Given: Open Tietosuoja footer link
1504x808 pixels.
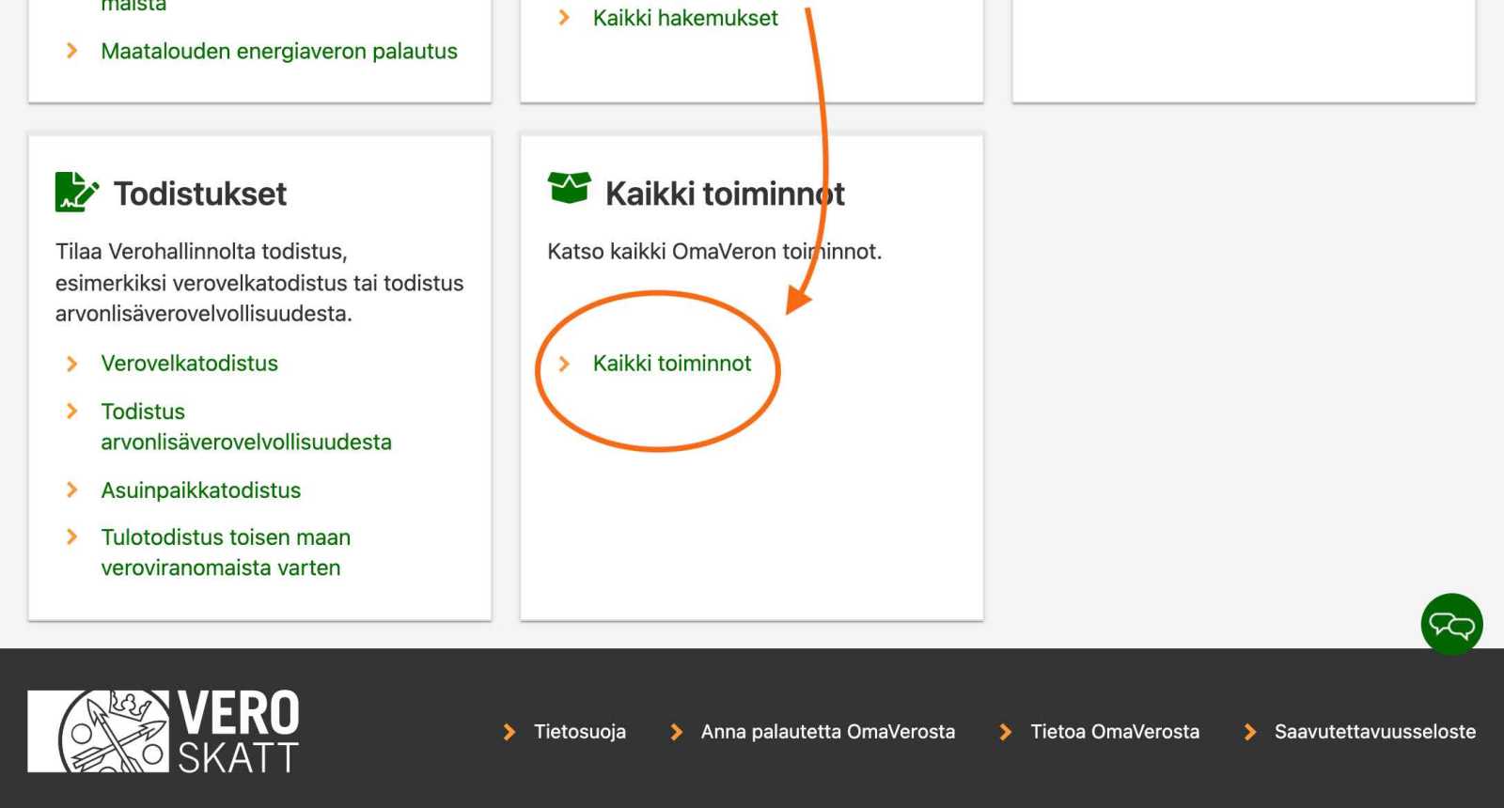Looking at the screenshot, I should click(x=579, y=732).
